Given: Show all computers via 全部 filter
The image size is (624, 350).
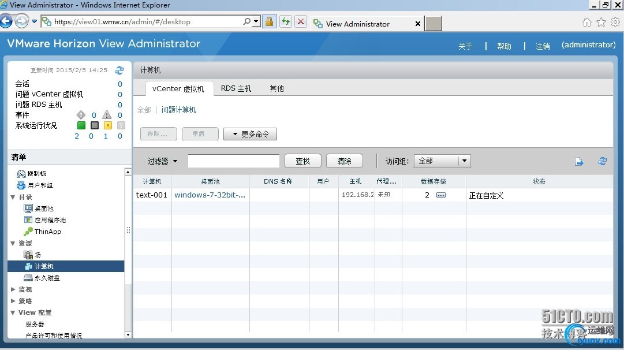Looking at the screenshot, I should pos(144,110).
